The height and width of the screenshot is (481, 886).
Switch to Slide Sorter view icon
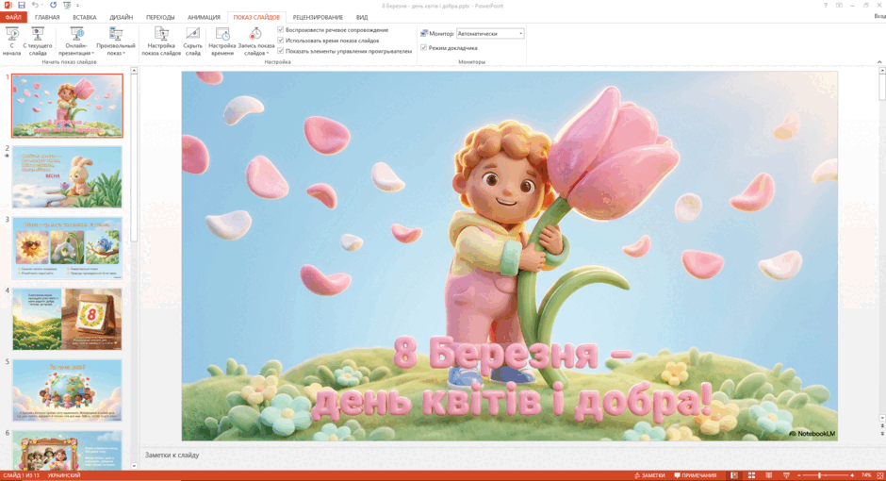click(751, 476)
